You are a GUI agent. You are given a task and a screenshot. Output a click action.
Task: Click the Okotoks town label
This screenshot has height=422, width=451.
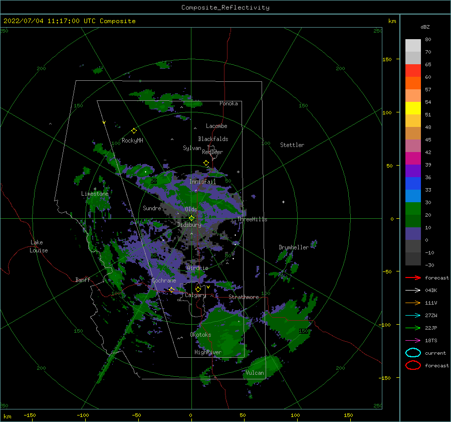[x=201, y=335]
